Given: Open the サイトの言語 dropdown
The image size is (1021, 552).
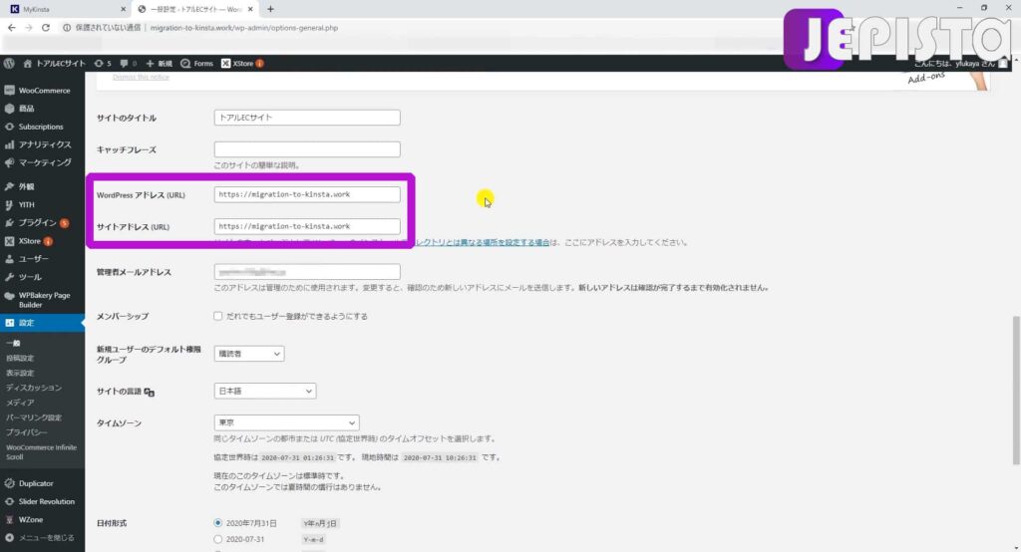Looking at the screenshot, I should point(264,392).
